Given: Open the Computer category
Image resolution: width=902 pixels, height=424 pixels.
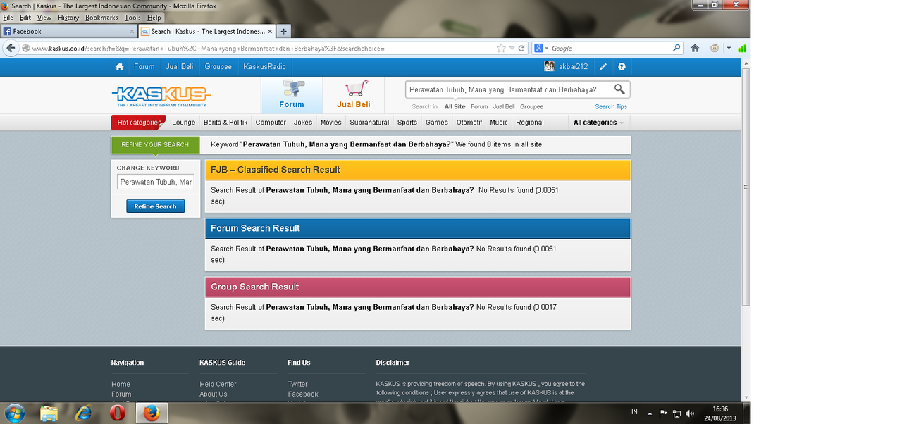Looking at the screenshot, I should pyautogui.click(x=271, y=123).
